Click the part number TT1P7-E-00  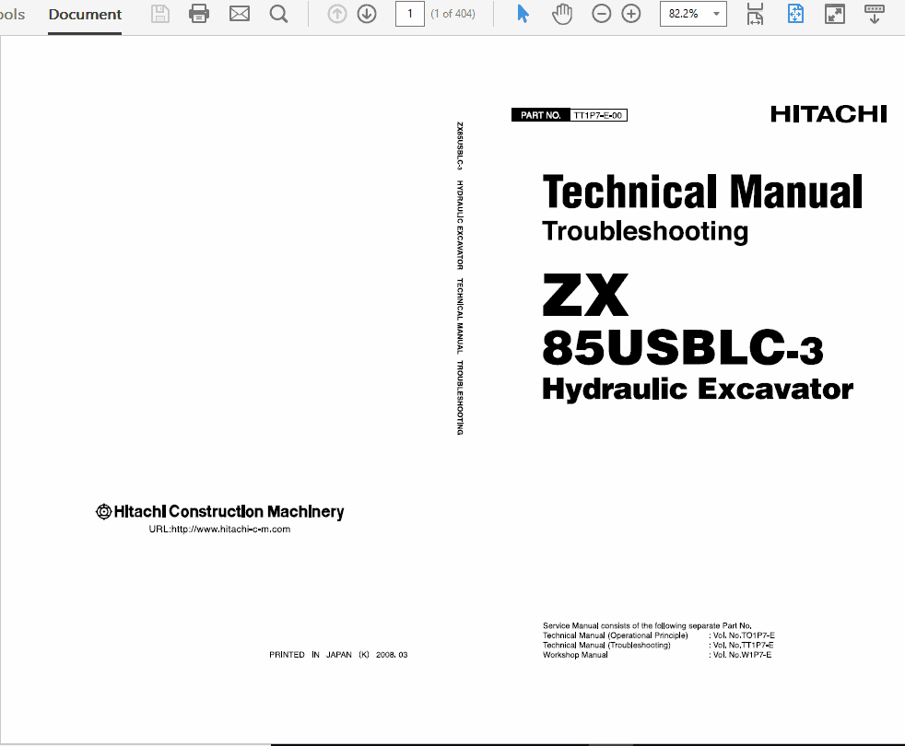(598, 115)
